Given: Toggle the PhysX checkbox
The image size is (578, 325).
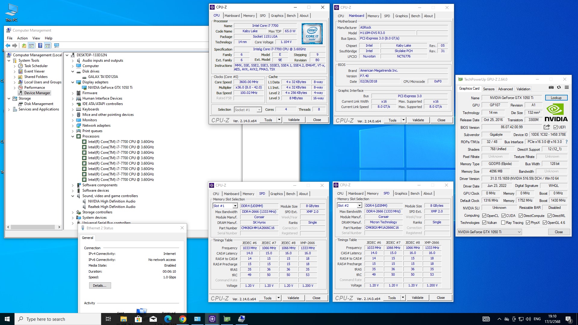Looking at the screenshot, I should (528, 223).
